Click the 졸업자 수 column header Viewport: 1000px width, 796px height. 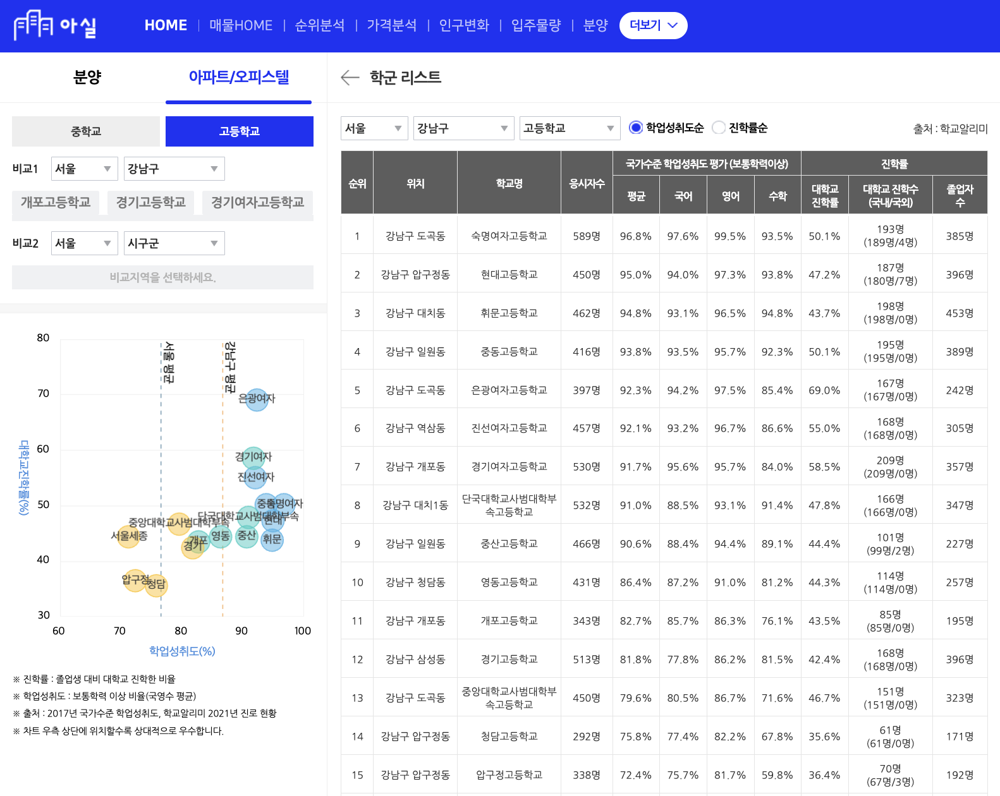pyautogui.click(x=960, y=196)
